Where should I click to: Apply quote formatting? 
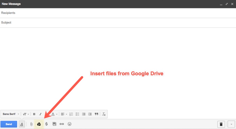97,114
